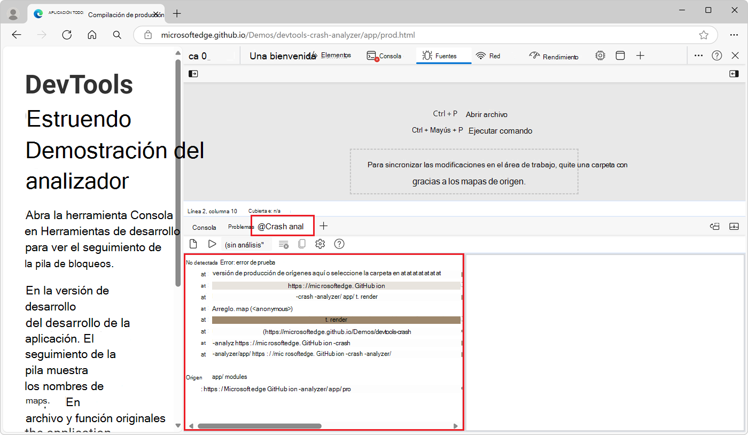Run the stack trace analysis
Screen dimensions: 748x435
click(212, 244)
